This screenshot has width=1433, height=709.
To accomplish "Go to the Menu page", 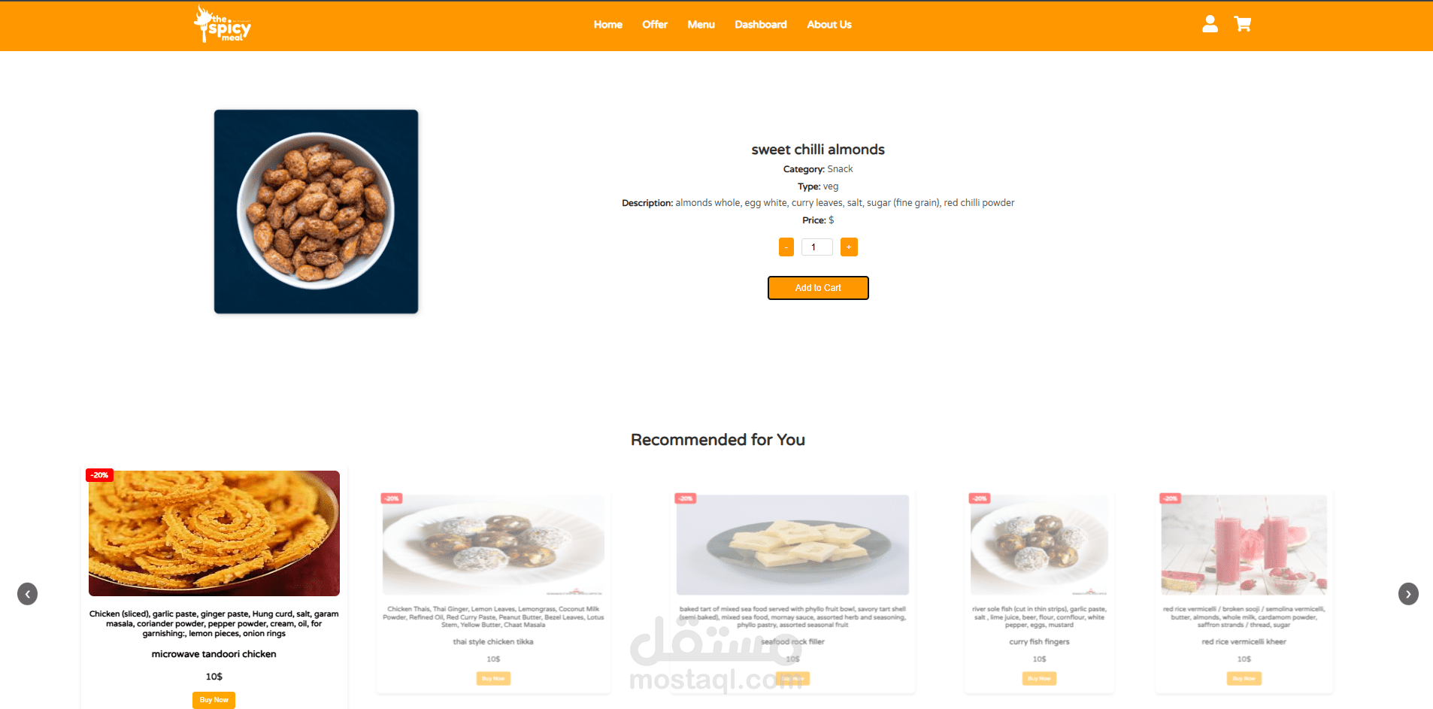I will [x=701, y=25].
